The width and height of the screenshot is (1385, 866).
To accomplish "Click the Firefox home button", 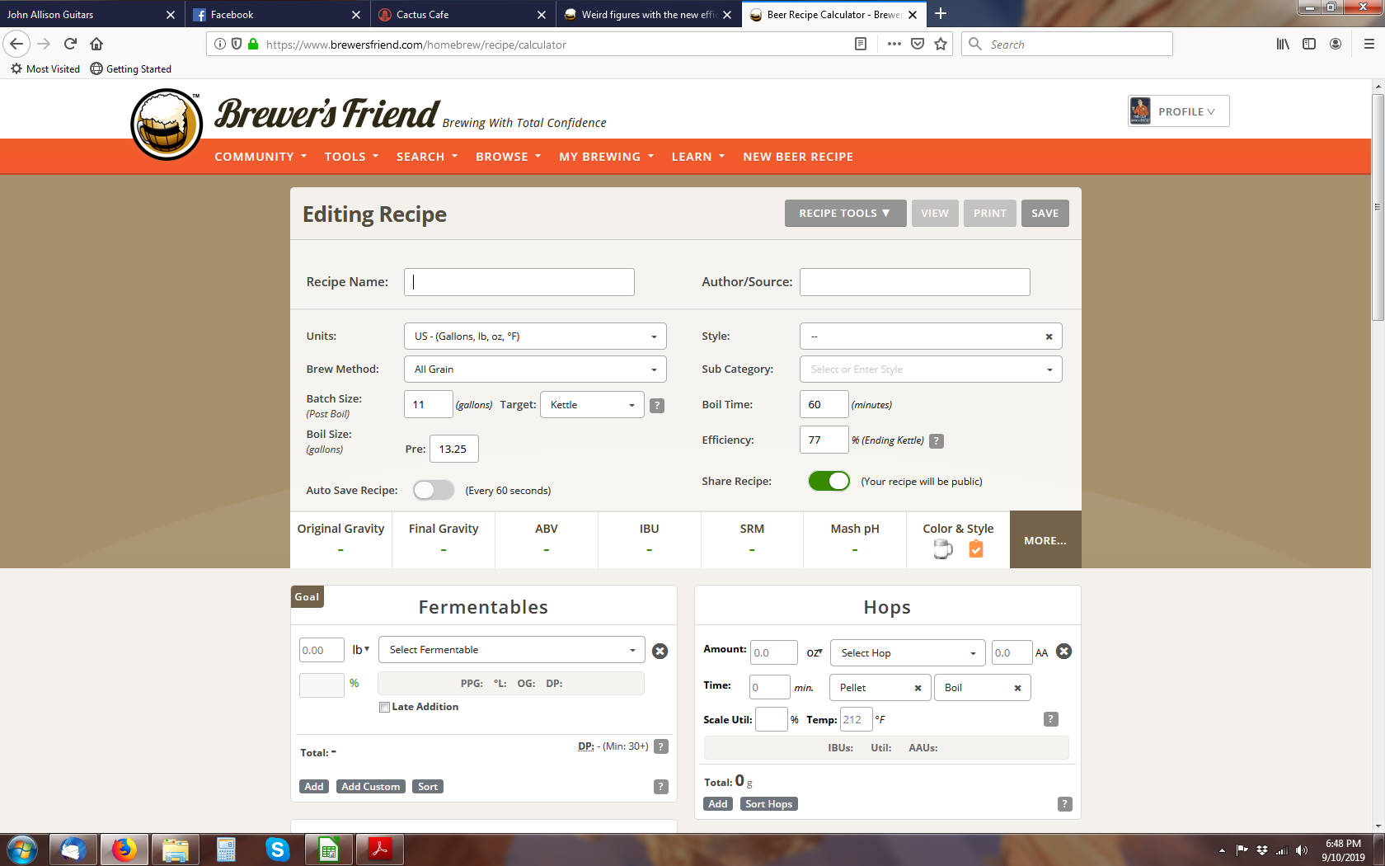I will pos(96,44).
